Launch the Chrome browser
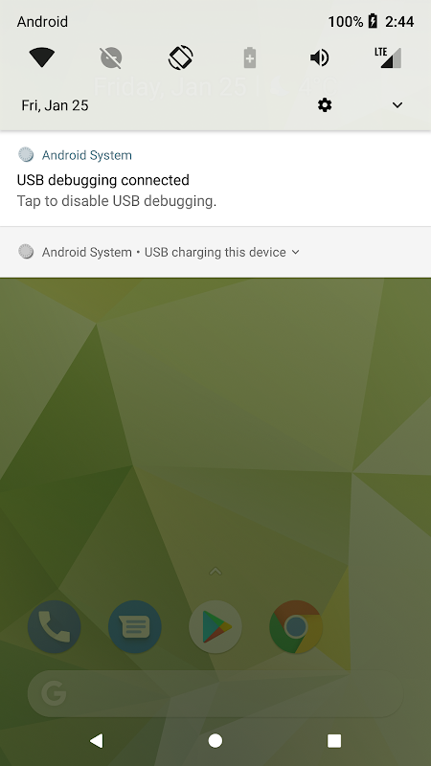Viewport: 431px width, 766px height. [x=296, y=627]
